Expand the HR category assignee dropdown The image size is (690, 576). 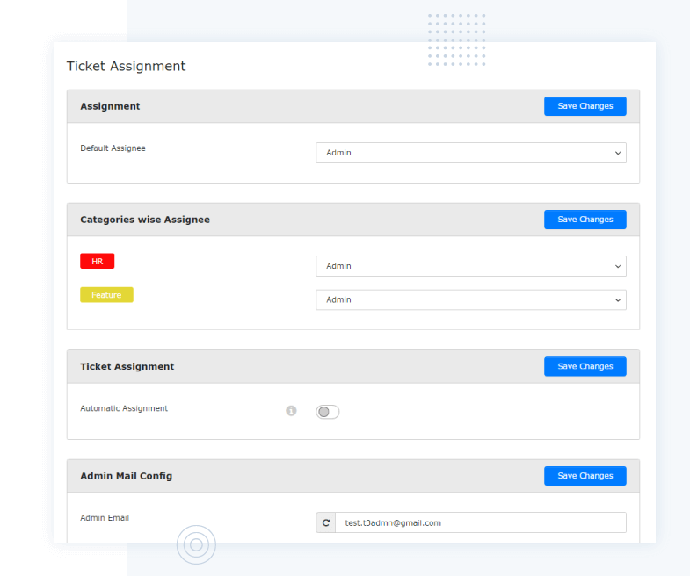[x=470, y=266]
